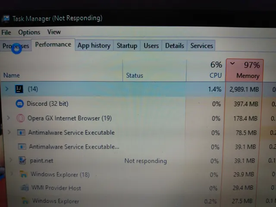
Task: Click the 78.5 MB memory value
Action: [246, 133]
